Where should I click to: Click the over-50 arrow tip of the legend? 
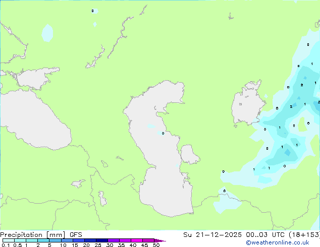pos(160,240)
